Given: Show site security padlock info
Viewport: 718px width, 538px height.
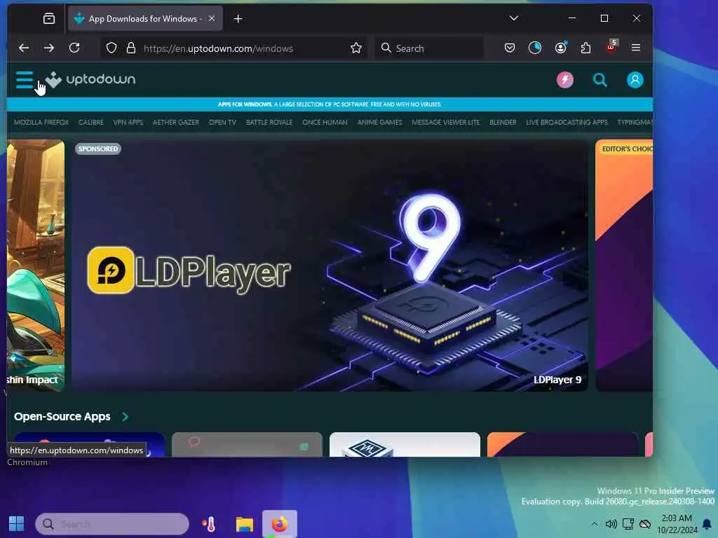Looking at the screenshot, I should tap(131, 48).
